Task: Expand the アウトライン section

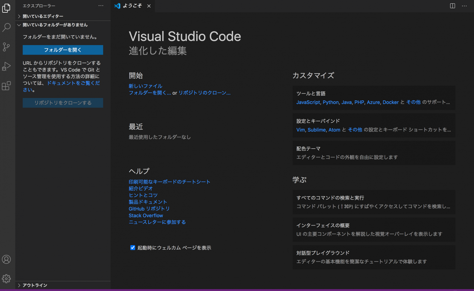Action: tap(34, 285)
